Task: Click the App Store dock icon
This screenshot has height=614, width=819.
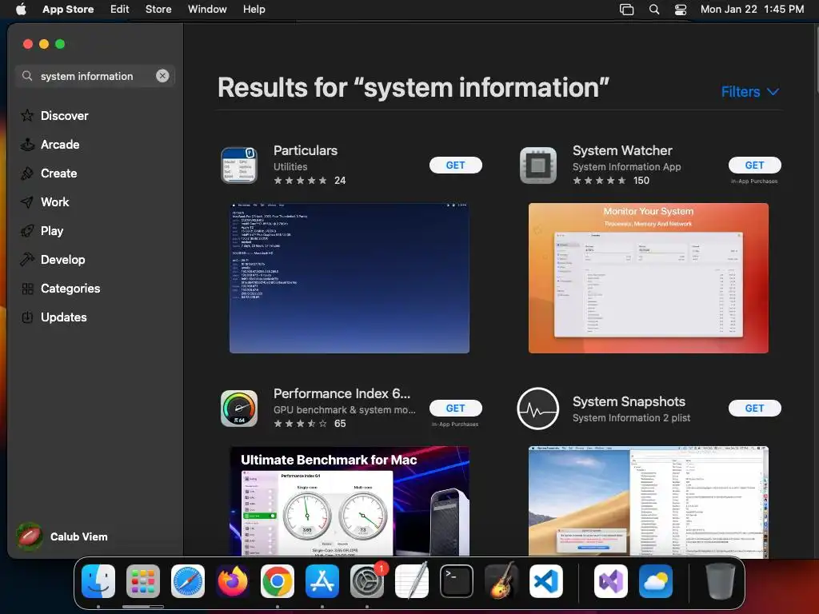Action: 322,581
